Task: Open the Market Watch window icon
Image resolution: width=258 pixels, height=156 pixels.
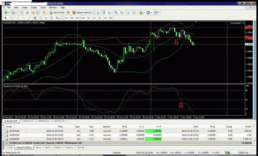Action: click(x=21, y=12)
